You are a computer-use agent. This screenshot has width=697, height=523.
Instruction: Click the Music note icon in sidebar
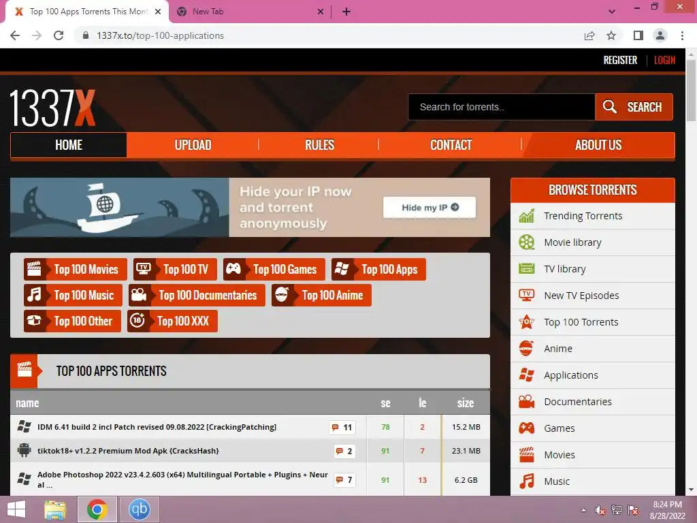tap(527, 481)
